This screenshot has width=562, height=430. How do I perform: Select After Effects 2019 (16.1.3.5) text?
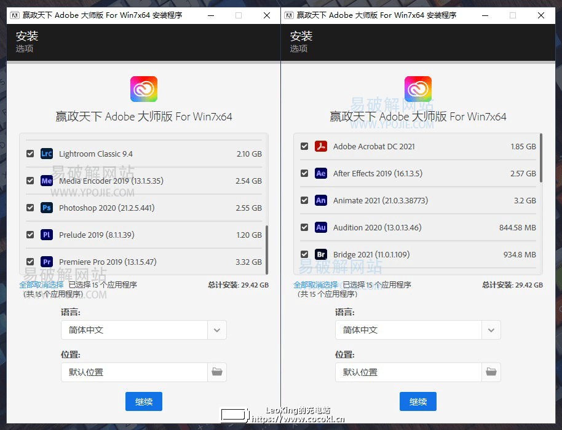coord(378,174)
